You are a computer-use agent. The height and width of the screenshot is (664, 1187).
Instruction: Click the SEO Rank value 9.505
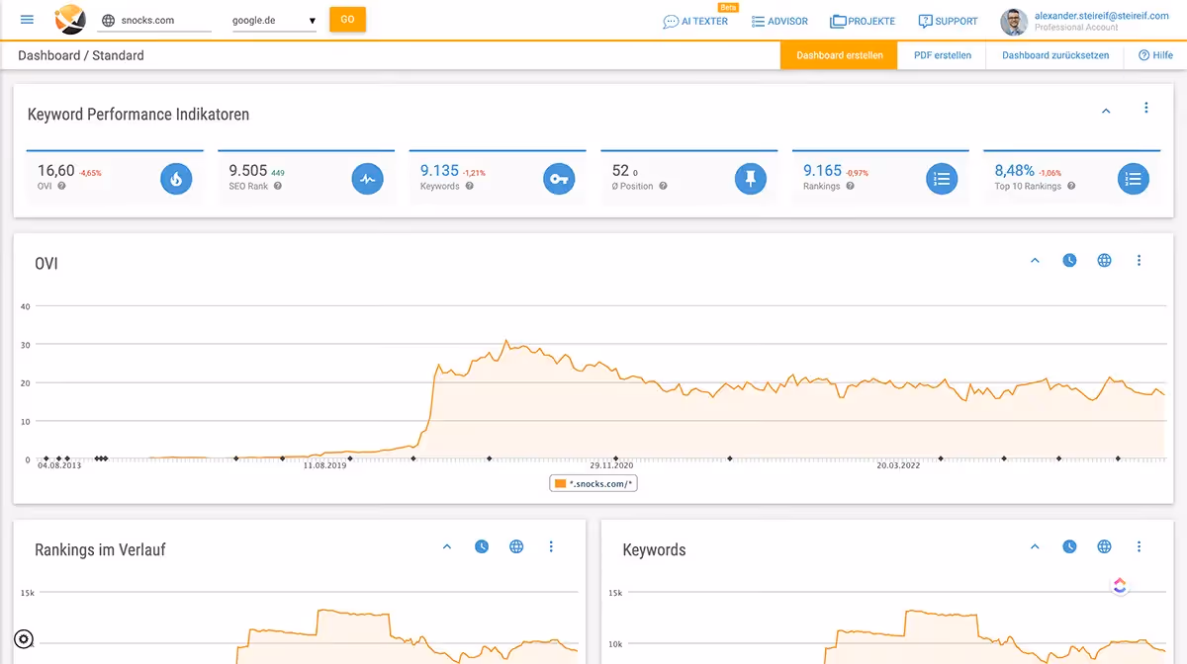coord(248,170)
